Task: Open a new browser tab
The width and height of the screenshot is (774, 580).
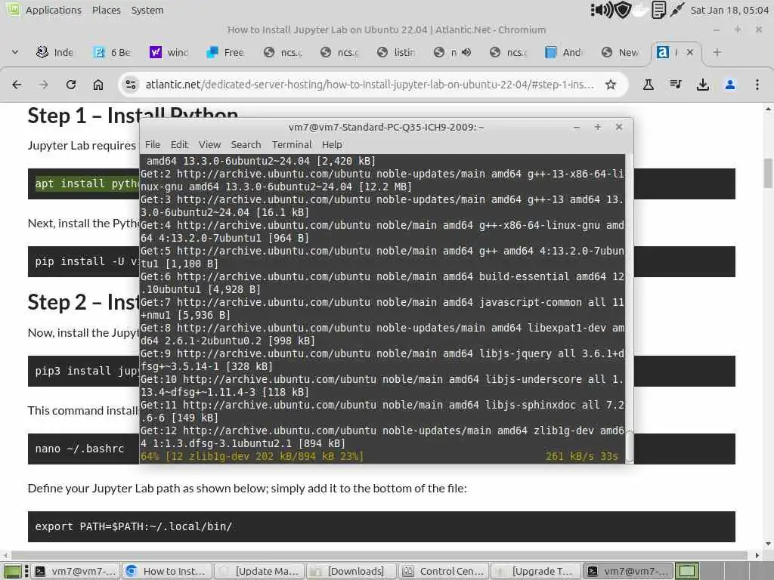Action: 717,52
